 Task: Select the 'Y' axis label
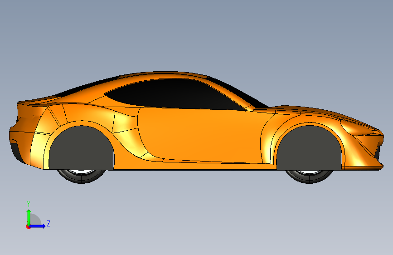pyautogui.click(x=29, y=204)
